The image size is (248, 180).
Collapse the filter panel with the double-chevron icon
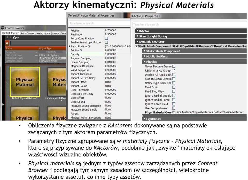click(7, 43)
